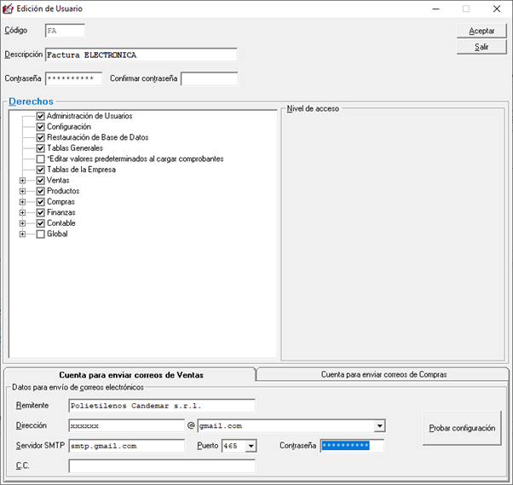Enable Editar valores predeterminados checkbox

(40, 159)
